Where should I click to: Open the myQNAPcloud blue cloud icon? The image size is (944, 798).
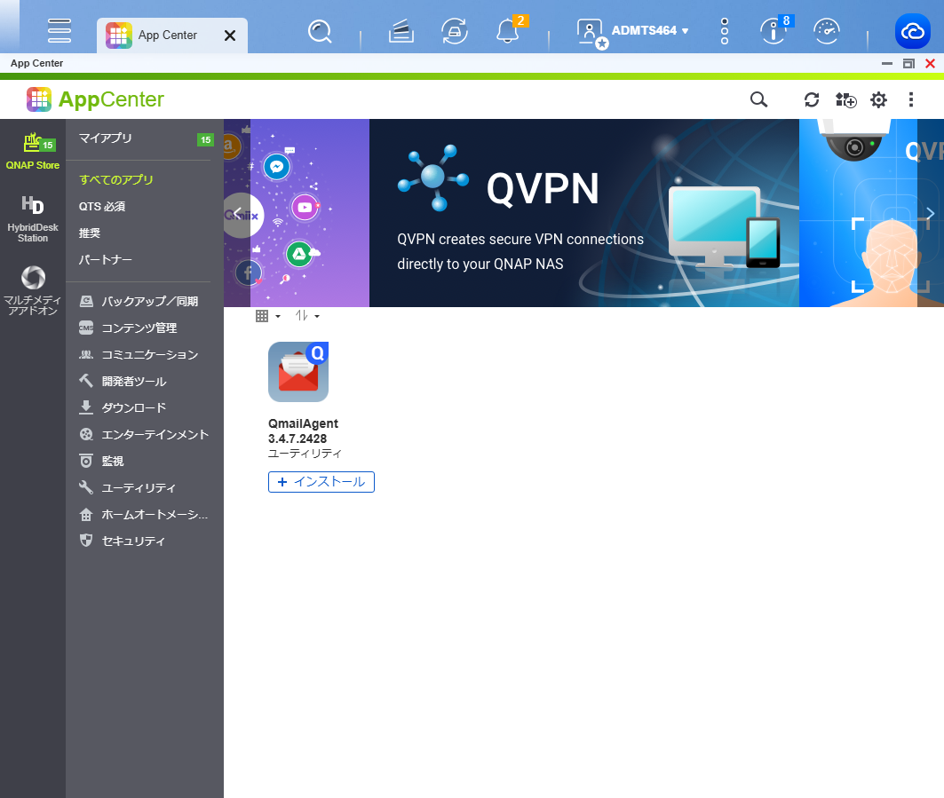point(913,31)
